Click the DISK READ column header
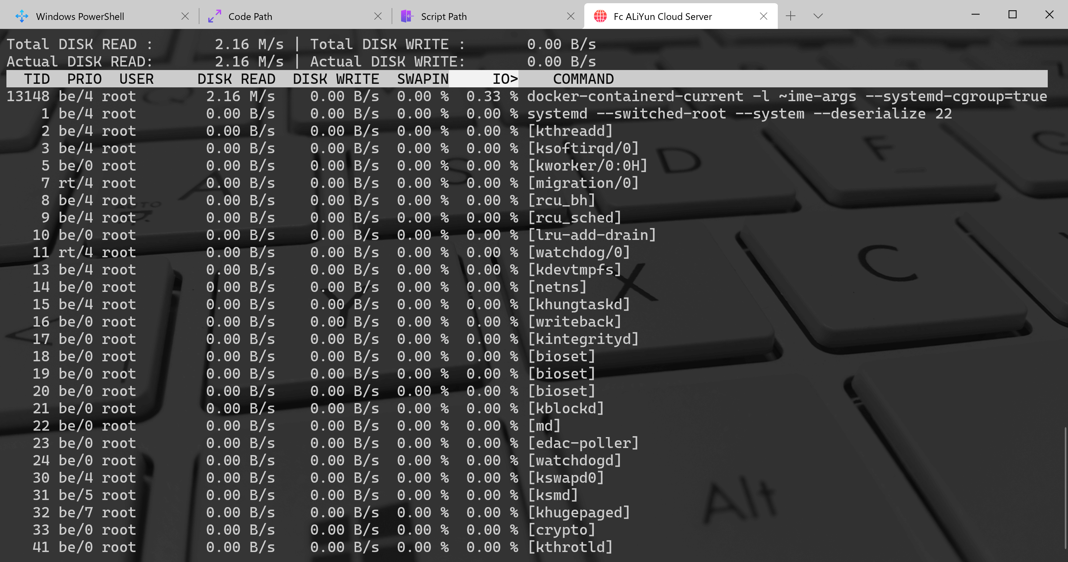Viewport: 1068px width, 562px height. point(236,79)
